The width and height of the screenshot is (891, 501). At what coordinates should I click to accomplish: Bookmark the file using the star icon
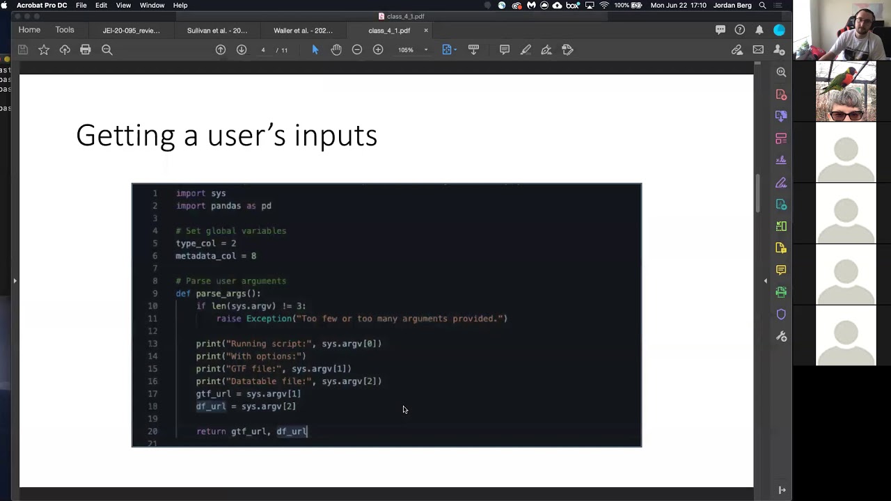pyautogui.click(x=44, y=49)
